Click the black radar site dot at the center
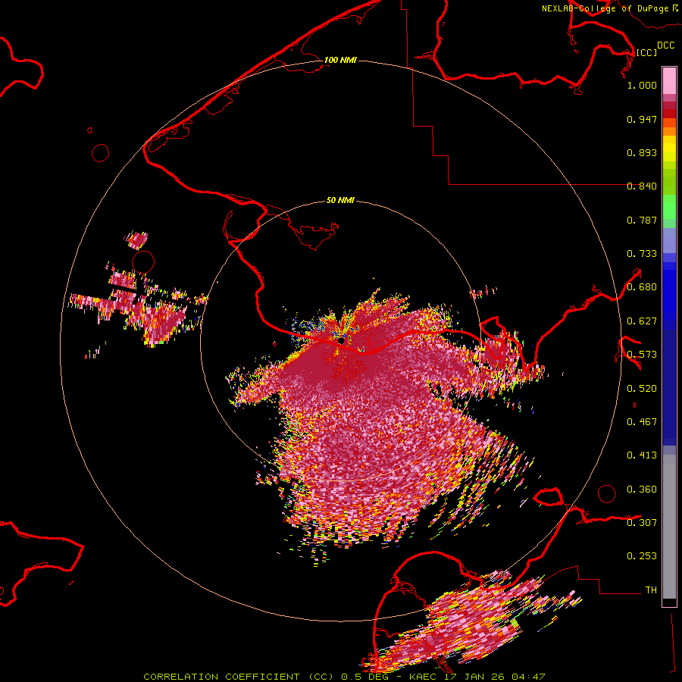 click(x=341, y=340)
